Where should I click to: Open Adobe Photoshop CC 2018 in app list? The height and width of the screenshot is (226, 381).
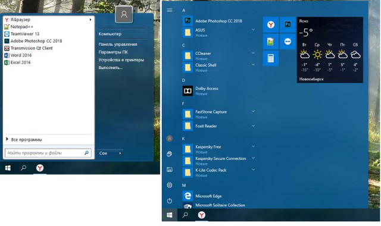[218, 21]
